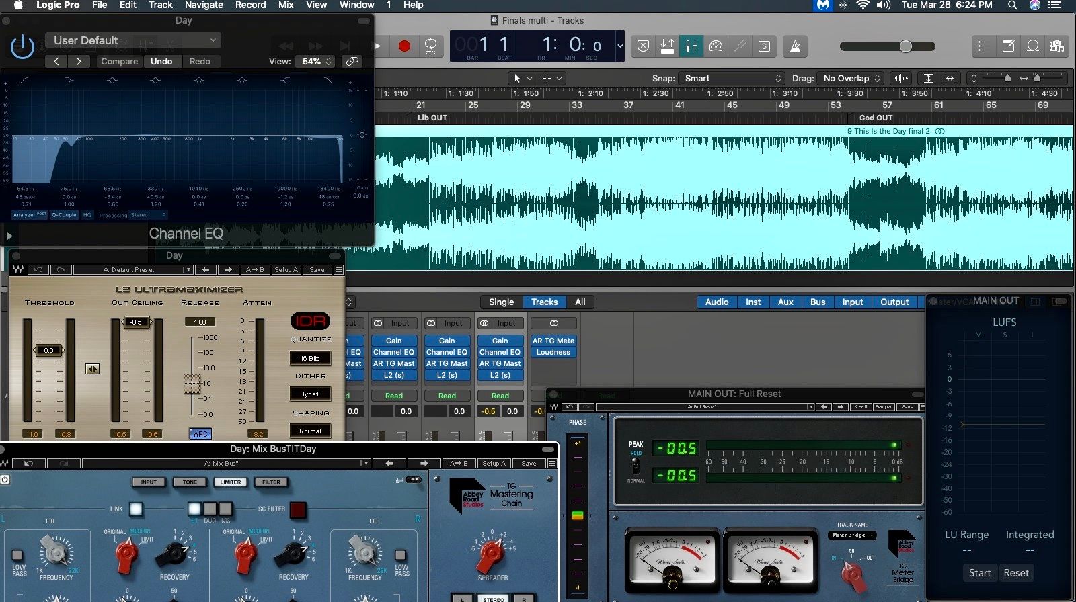This screenshot has height=602, width=1076.
Task: Switch to the All mixer view tab
Action: pyautogui.click(x=580, y=302)
